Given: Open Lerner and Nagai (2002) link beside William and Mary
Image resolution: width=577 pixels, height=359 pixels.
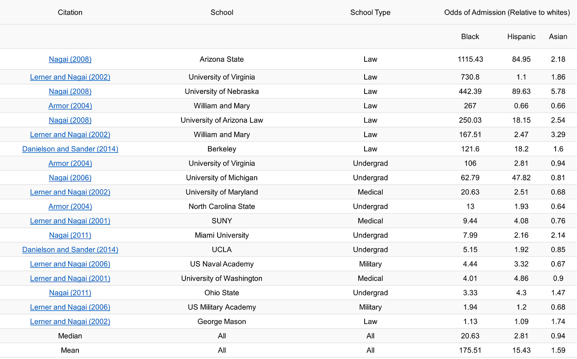Looking at the screenshot, I should coord(70,134).
